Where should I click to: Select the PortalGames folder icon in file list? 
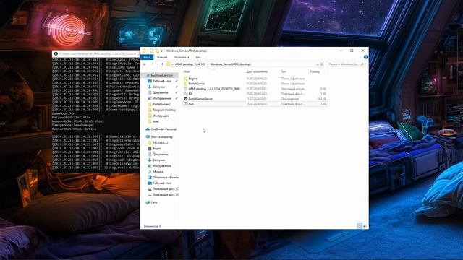click(186, 84)
